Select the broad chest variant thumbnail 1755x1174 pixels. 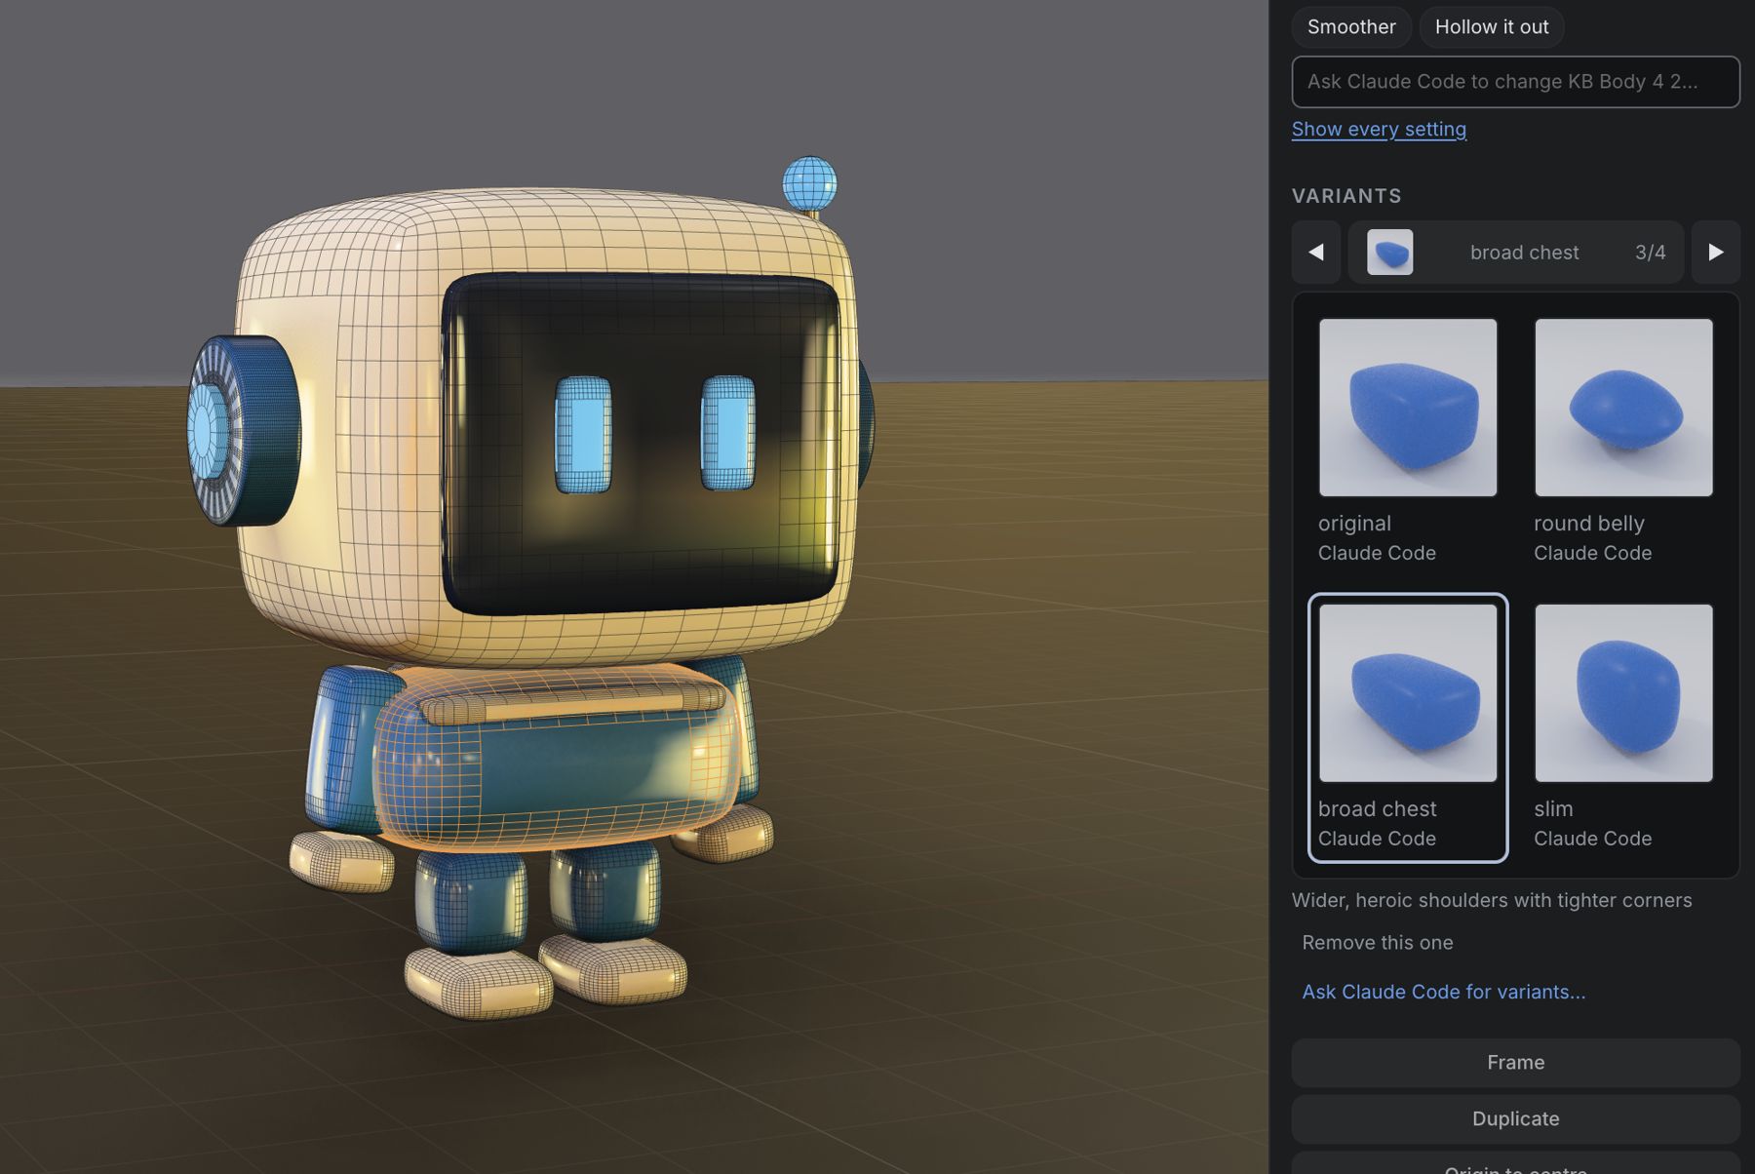[x=1408, y=693]
